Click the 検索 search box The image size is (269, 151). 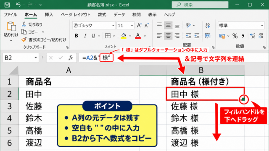[200, 5]
